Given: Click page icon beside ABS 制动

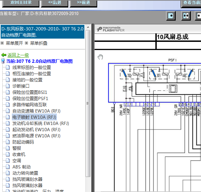Looking at the screenshot, I should tap(8, 167).
